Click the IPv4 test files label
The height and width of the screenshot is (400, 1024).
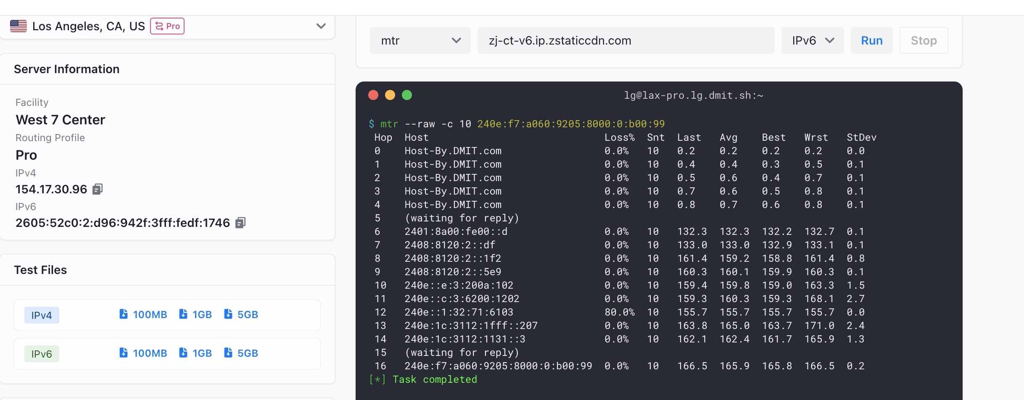(42, 315)
